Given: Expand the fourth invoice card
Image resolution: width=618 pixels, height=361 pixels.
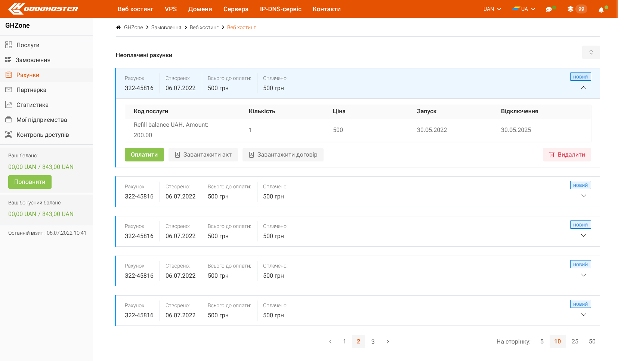Looking at the screenshot, I should click(584, 275).
